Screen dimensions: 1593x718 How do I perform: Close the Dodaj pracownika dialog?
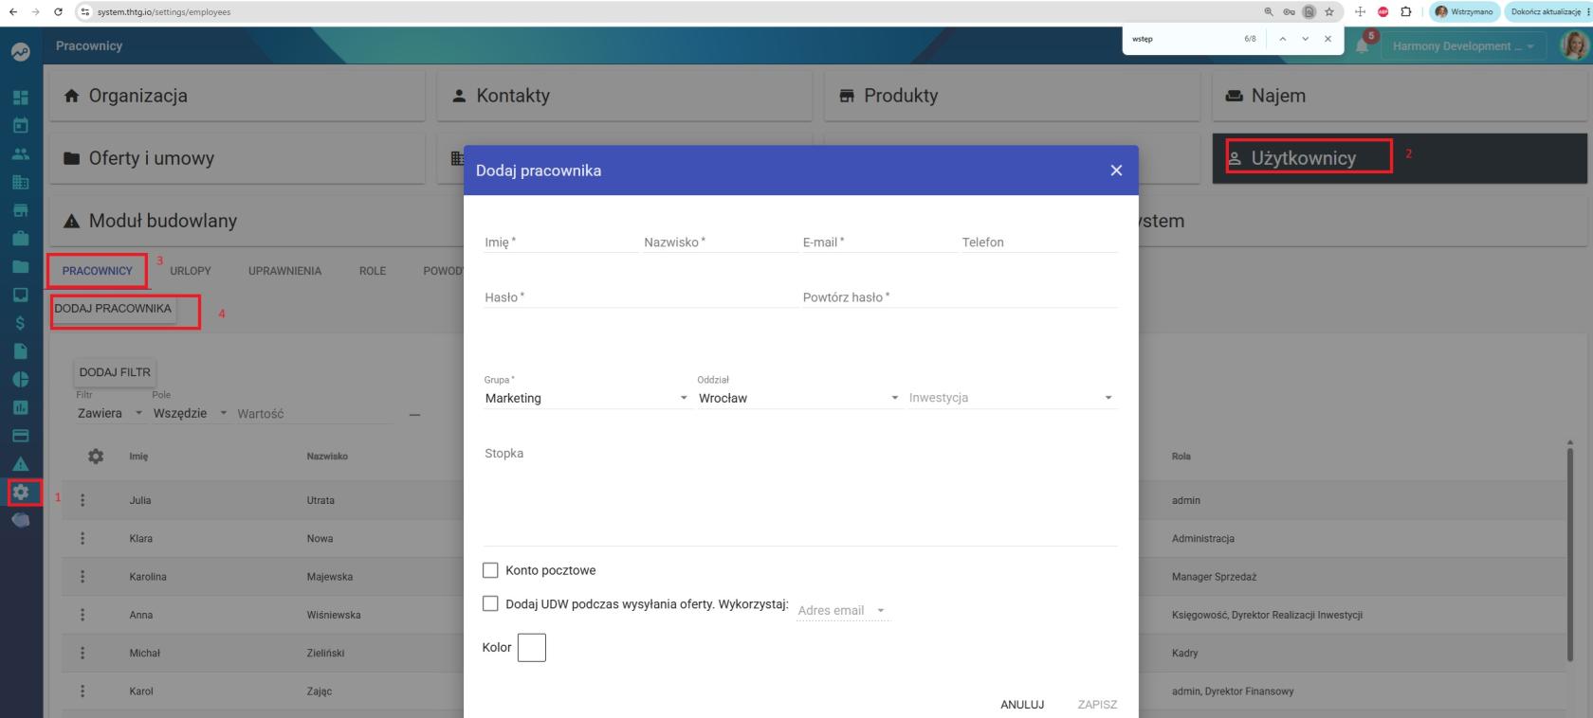(x=1116, y=171)
